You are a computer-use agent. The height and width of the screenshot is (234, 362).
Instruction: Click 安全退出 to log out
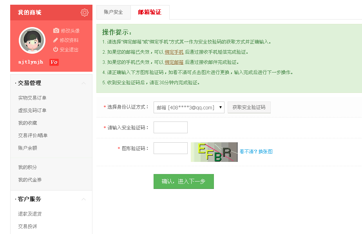pos(69,50)
